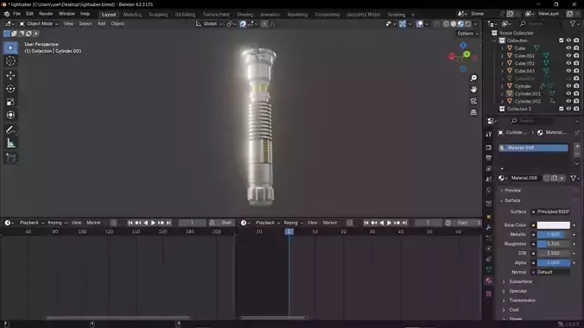Expand the Cylinder.001 tree row

click(502, 93)
